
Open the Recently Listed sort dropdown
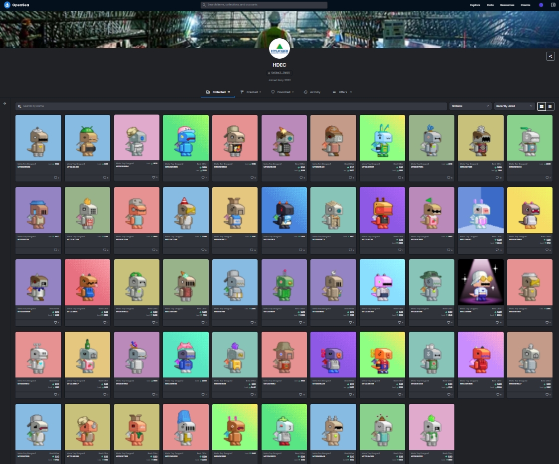(514, 106)
